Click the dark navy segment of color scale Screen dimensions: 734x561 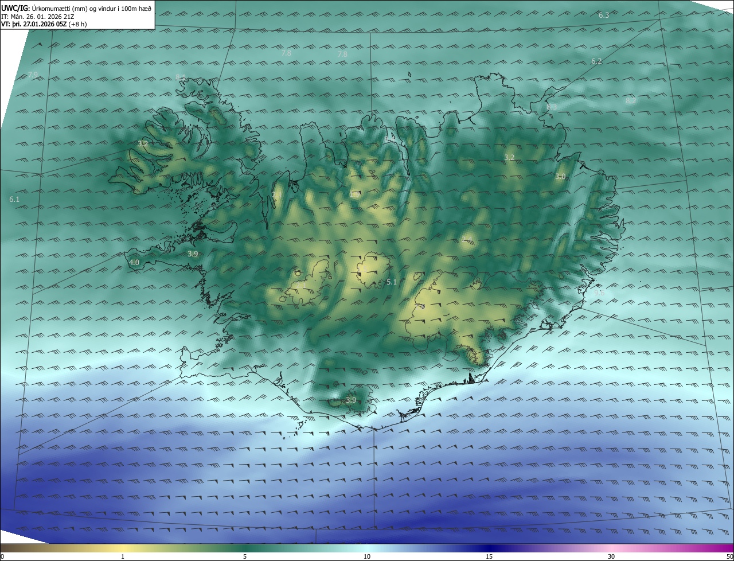[x=489, y=548]
